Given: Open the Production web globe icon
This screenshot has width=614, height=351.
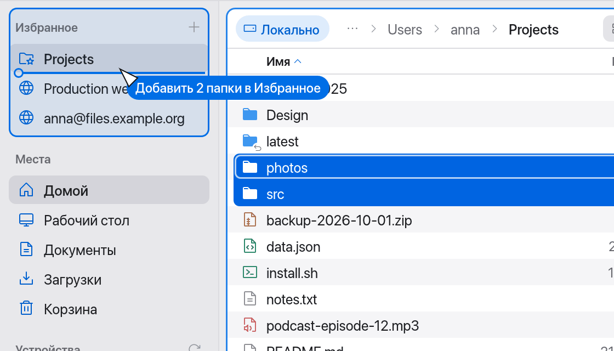Looking at the screenshot, I should [26, 88].
